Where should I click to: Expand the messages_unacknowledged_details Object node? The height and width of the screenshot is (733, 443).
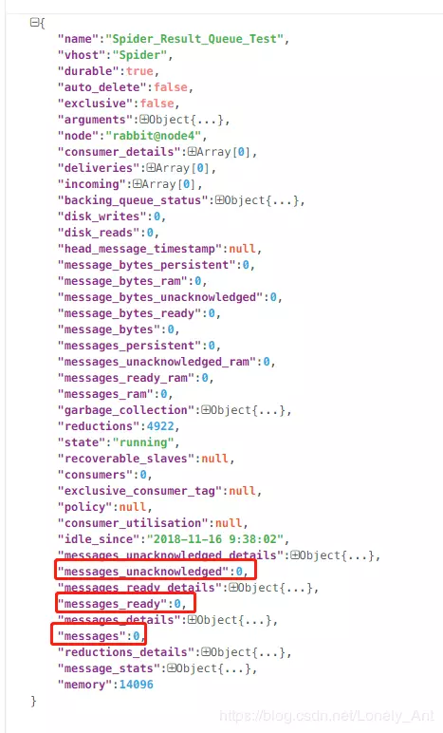295,555
